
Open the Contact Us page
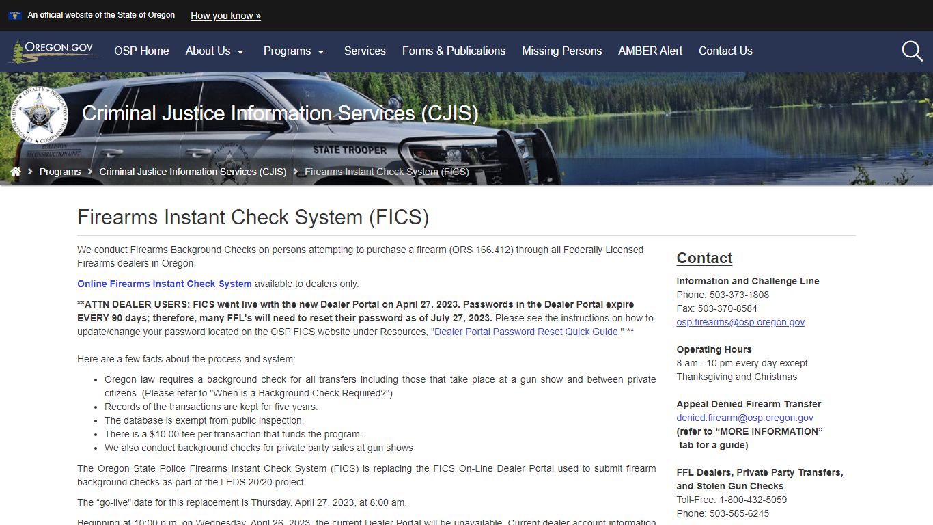click(x=725, y=51)
